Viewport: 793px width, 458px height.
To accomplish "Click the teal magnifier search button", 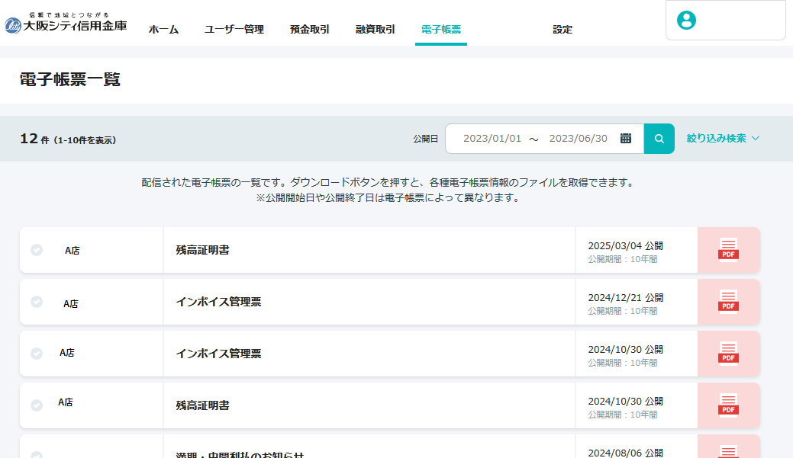I will coord(659,139).
